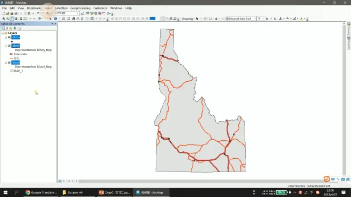This screenshot has width=351, height=197.
Task: Toggle underline text formatting
Action: (275, 19)
